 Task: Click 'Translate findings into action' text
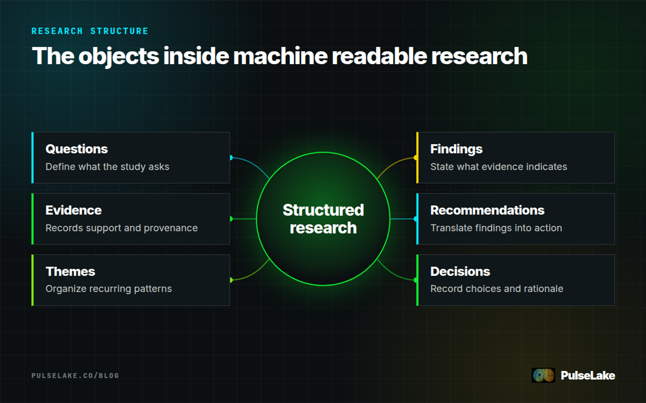(496, 228)
